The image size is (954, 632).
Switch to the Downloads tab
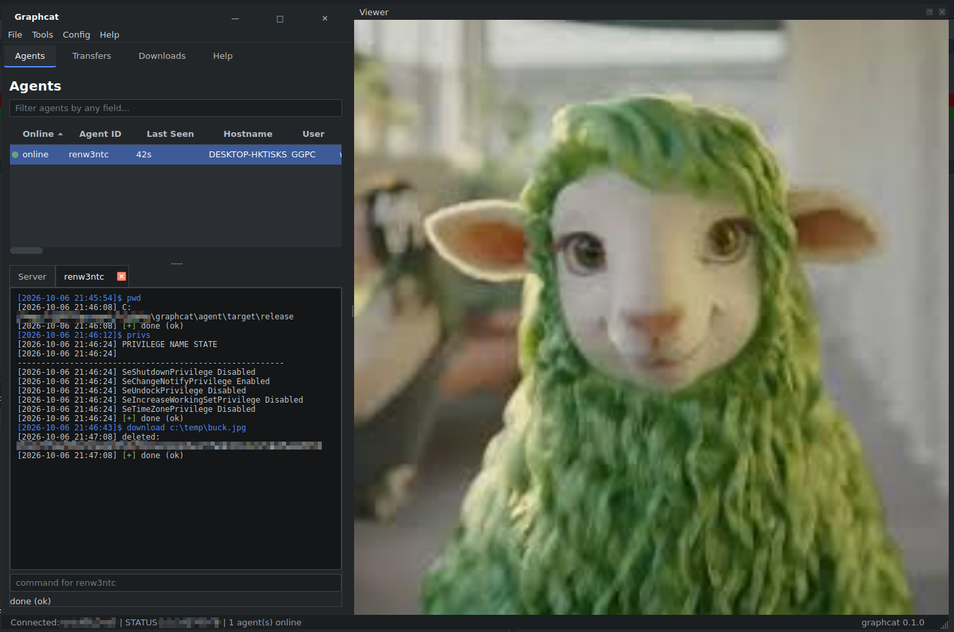pyautogui.click(x=162, y=56)
